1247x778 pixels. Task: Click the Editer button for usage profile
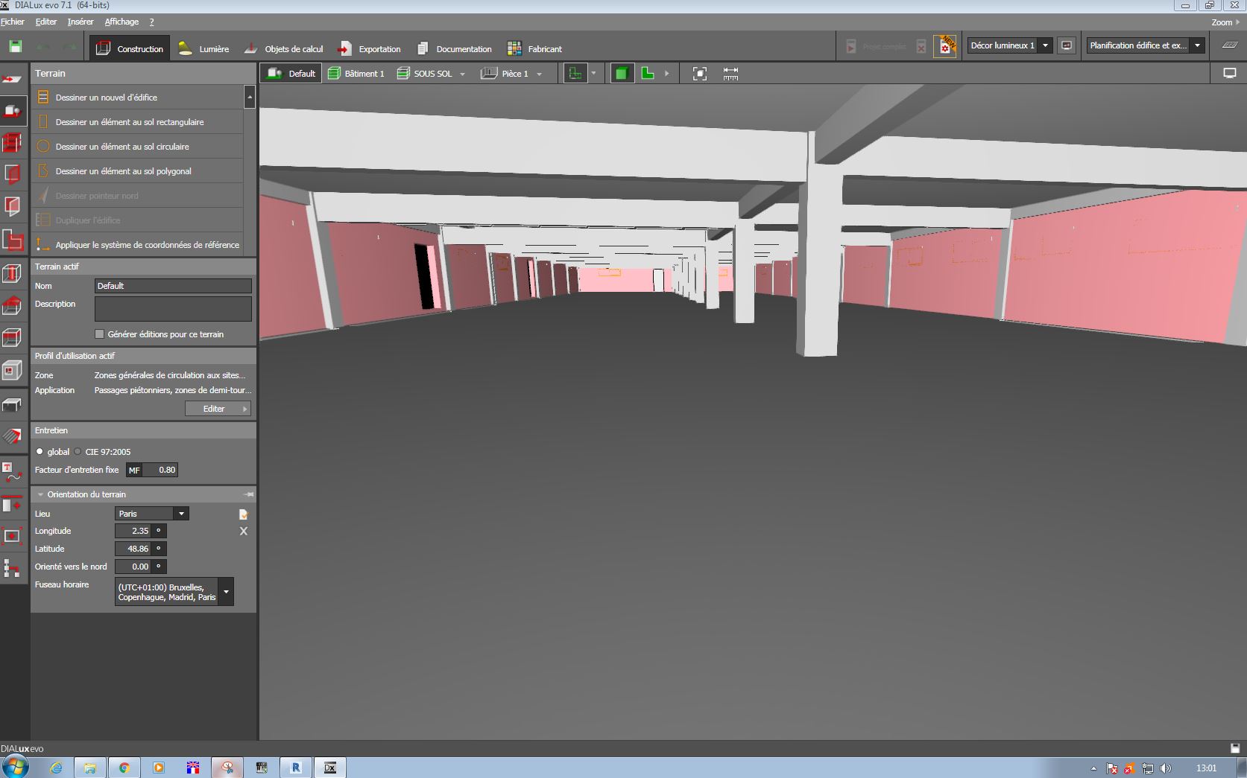(217, 409)
